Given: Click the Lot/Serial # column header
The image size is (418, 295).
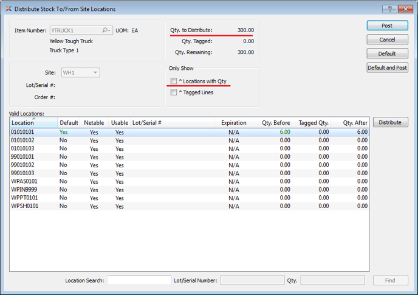Looking at the screenshot, I should tap(147, 123).
